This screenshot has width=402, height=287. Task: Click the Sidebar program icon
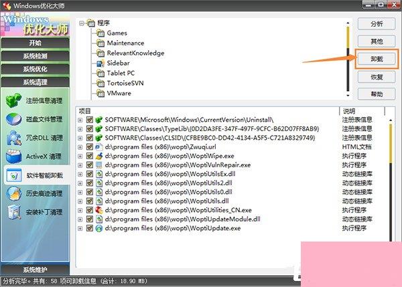click(x=100, y=63)
